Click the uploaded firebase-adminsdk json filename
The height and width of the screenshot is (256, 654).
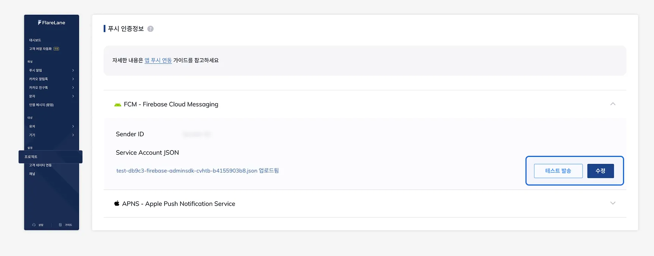coord(187,171)
